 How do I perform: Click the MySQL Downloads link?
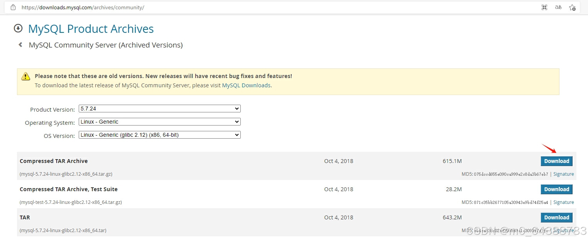[x=246, y=85]
